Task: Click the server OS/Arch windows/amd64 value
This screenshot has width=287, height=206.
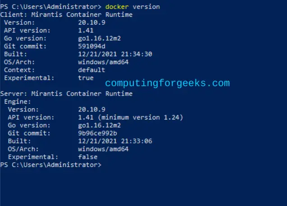Action: point(104,149)
